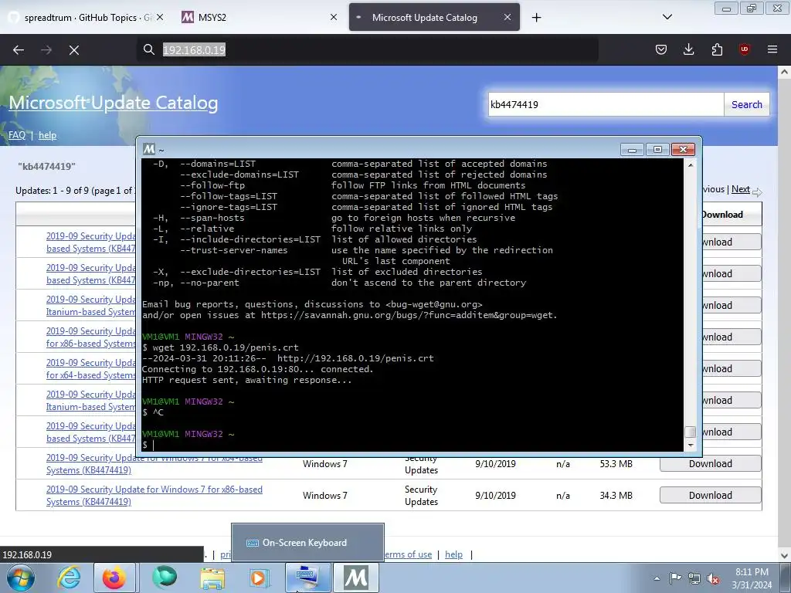791x593 pixels.
Task: Open the first 2019-09 Security Update link
Action: [91, 242]
